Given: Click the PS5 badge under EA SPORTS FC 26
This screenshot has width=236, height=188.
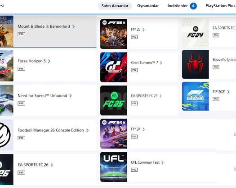Looking at the screenshot, I should (22, 173).
